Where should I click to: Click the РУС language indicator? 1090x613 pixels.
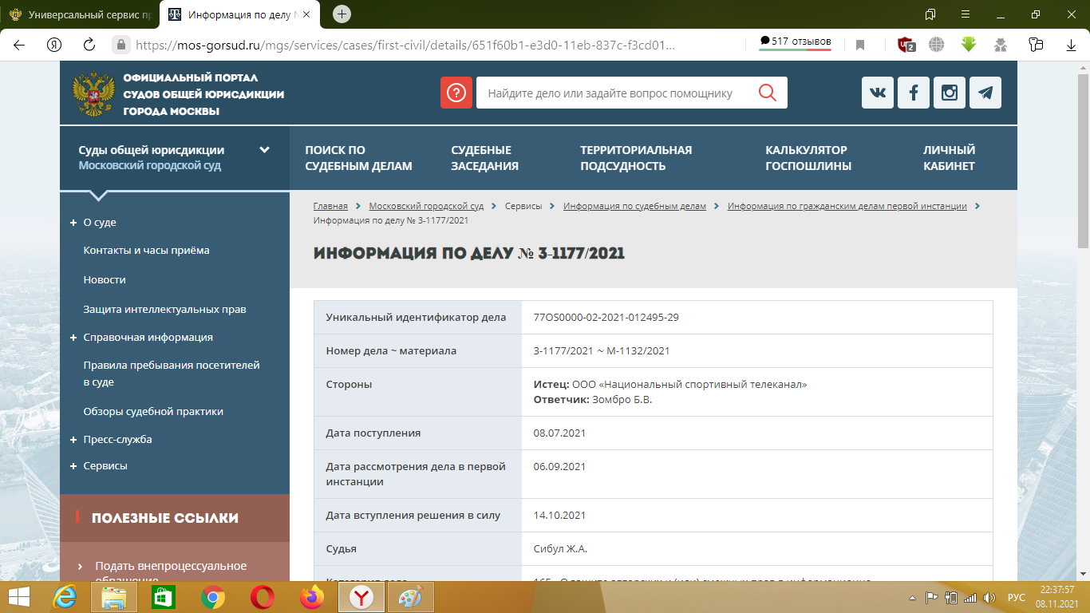(x=1017, y=597)
